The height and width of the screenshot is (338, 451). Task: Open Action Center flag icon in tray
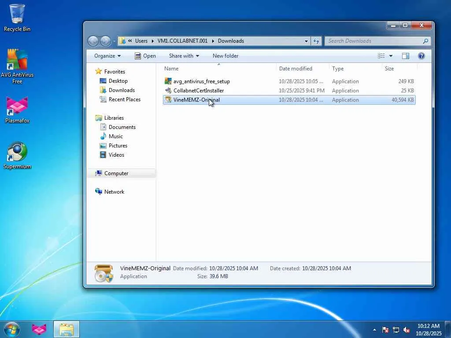pyautogui.click(x=385, y=330)
